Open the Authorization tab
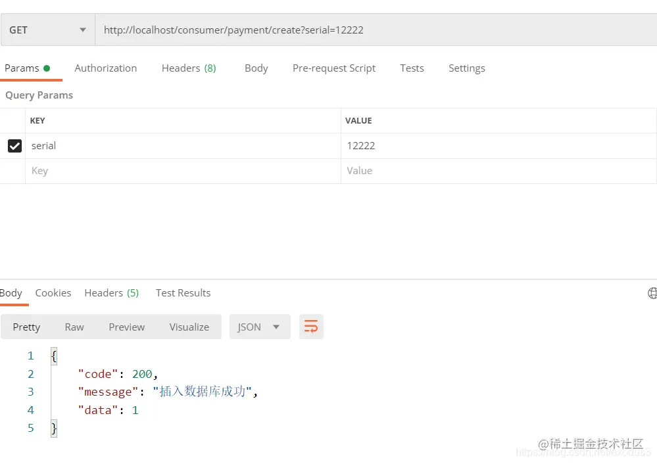Screen dimensions: 657x464 coord(106,68)
